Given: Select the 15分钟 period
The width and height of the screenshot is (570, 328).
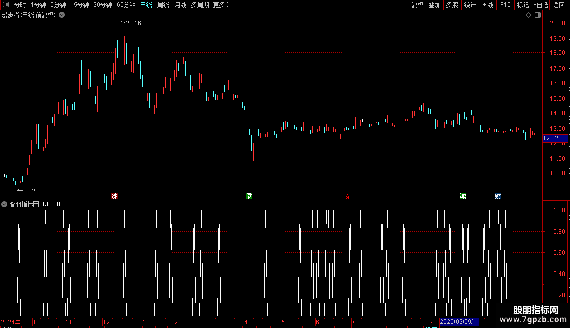Looking at the screenshot, I should click(79, 5).
